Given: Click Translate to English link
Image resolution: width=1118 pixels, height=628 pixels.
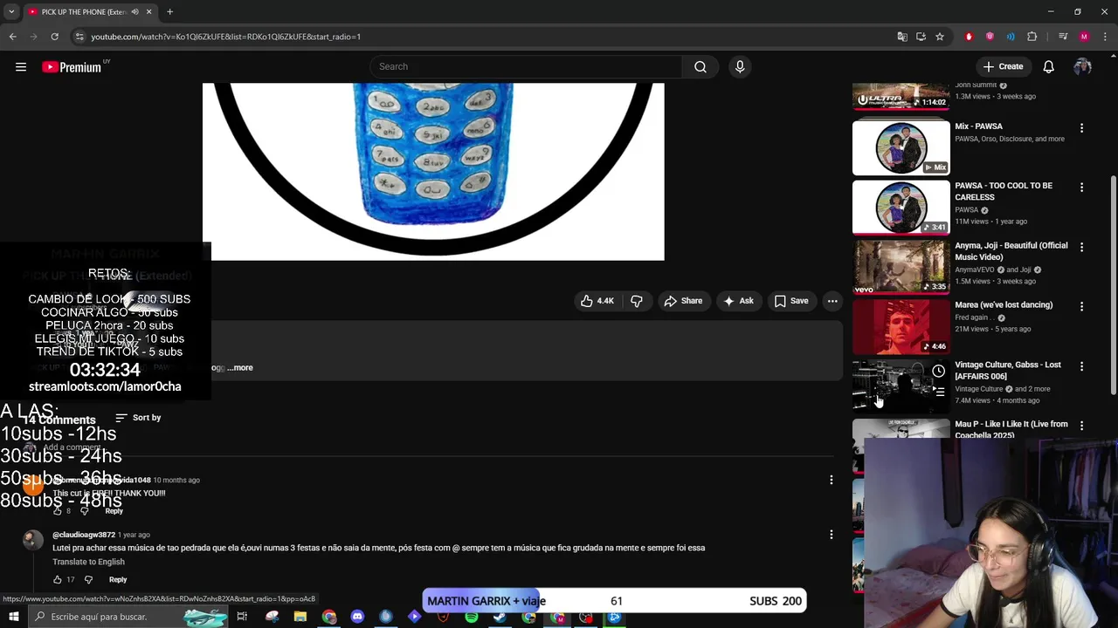Looking at the screenshot, I should click(x=88, y=562).
